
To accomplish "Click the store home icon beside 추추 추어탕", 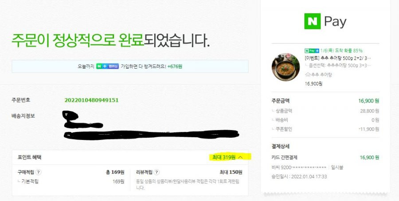I will click(308, 75).
